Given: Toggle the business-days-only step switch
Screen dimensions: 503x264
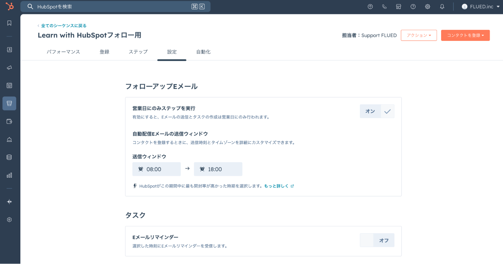Looking at the screenshot, I should (377, 111).
